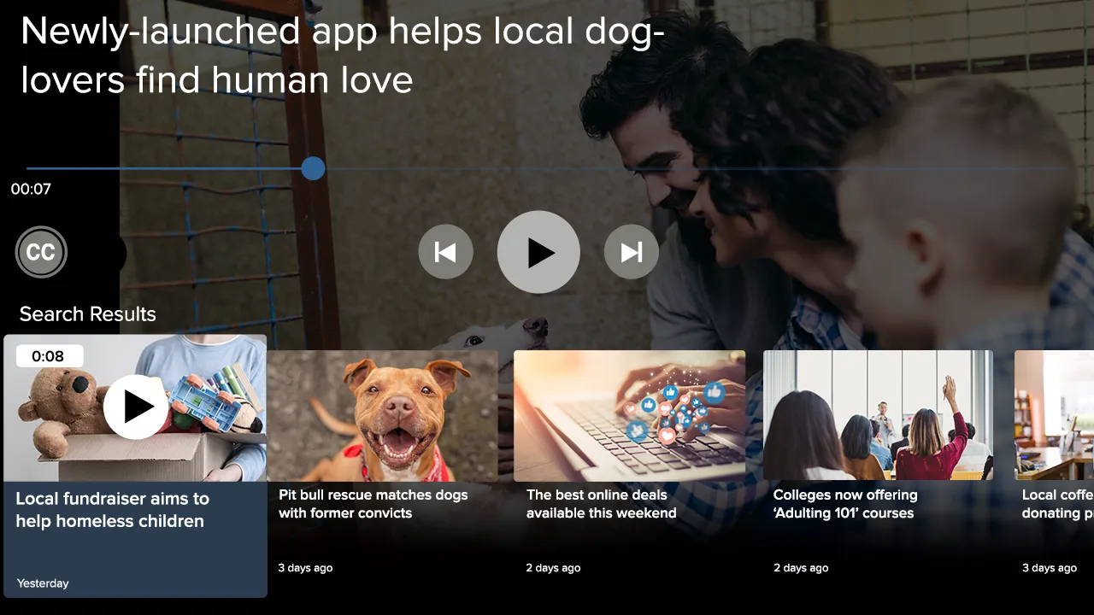Open the partially visible coffee shop thumbnail
The height and width of the screenshot is (615, 1094).
click(1054, 415)
